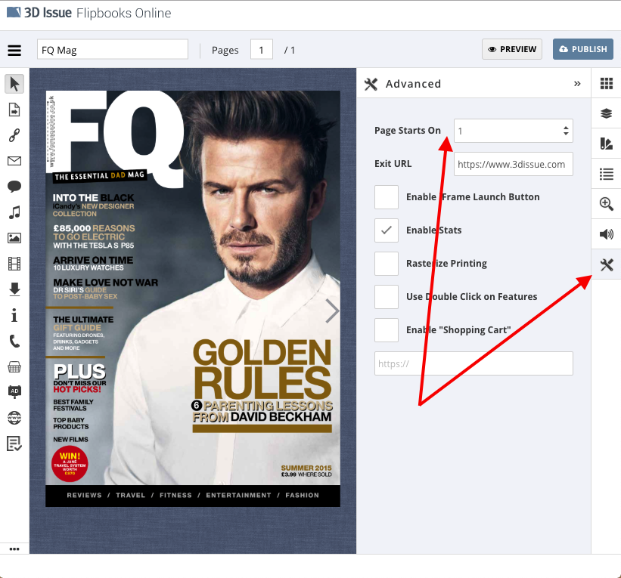Click the Page Starts On stepper arrows
Image resolution: width=621 pixels, height=578 pixels.
point(566,131)
